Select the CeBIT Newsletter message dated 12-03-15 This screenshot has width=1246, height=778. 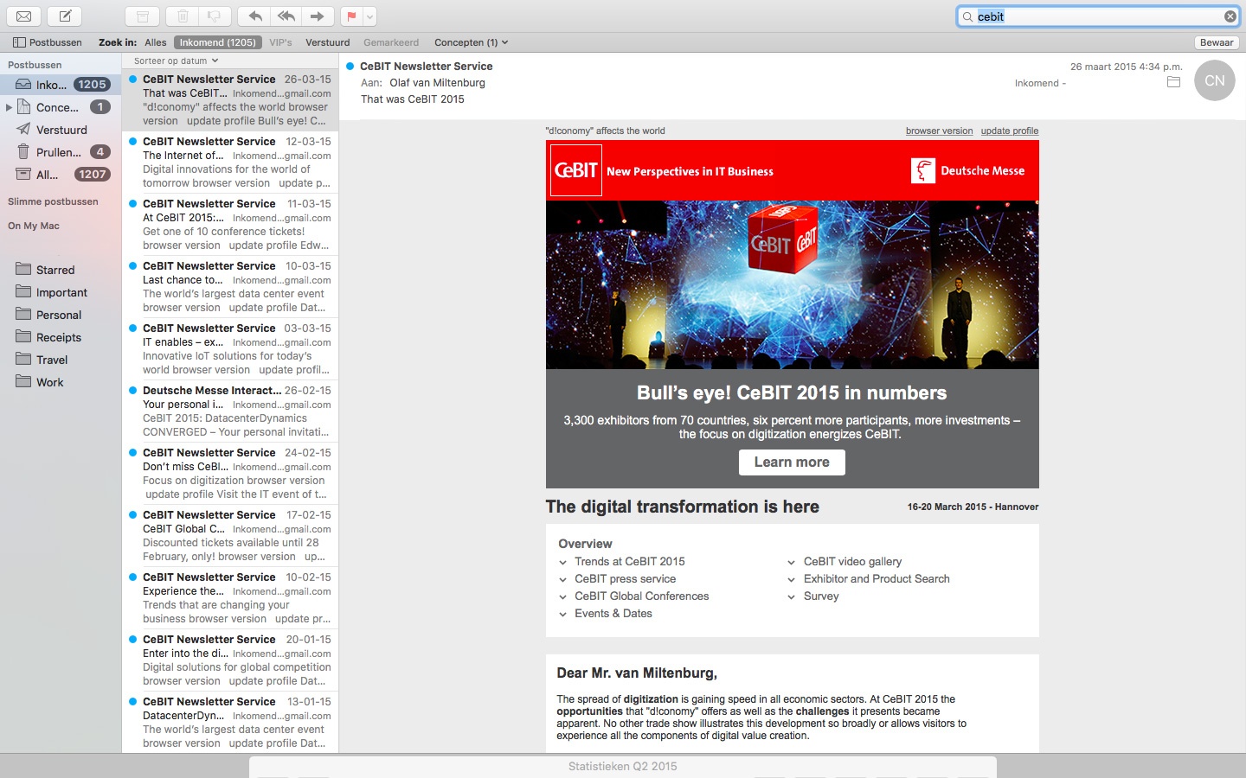point(230,163)
